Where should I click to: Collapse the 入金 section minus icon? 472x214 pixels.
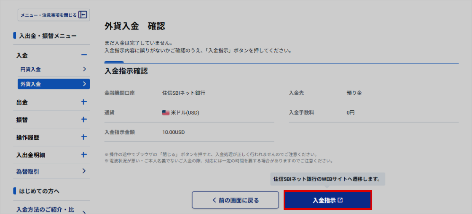click(x=84, y=55)
